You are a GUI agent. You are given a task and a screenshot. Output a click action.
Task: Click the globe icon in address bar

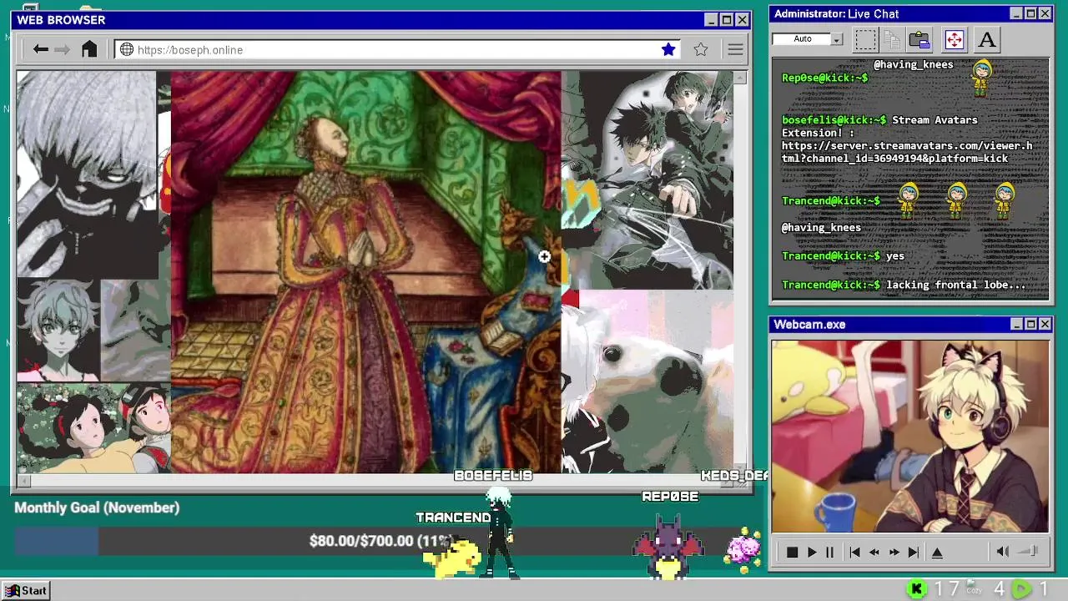point(127,49)
